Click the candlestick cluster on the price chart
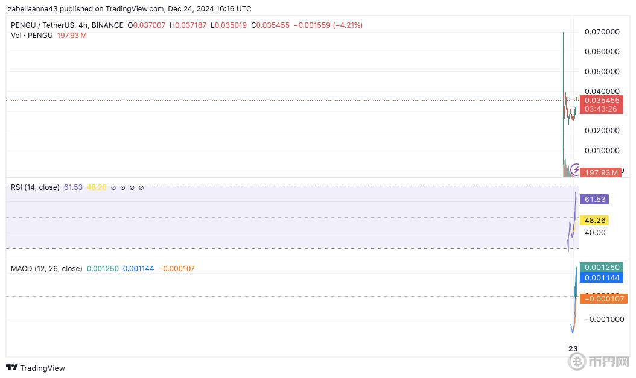Image resolution: width=636 pixels, height=378 pixels. (569, 109)
